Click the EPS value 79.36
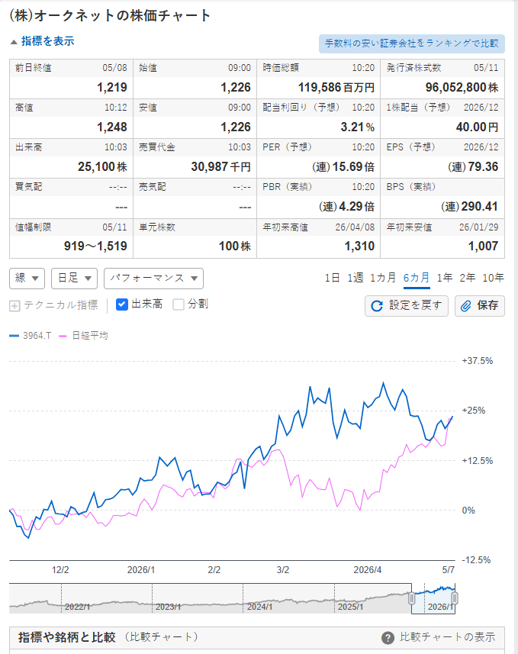Screen dimensions: 518x654 click(x=473, y=167)
